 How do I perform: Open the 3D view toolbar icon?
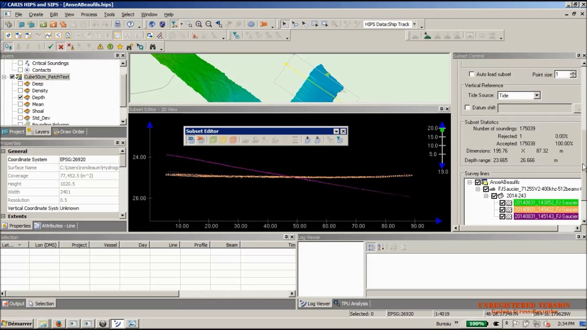pyautogui.click(x=264, y=24)
